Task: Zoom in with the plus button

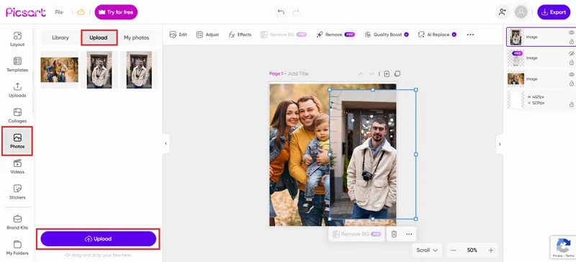Action: coord(491,250)
